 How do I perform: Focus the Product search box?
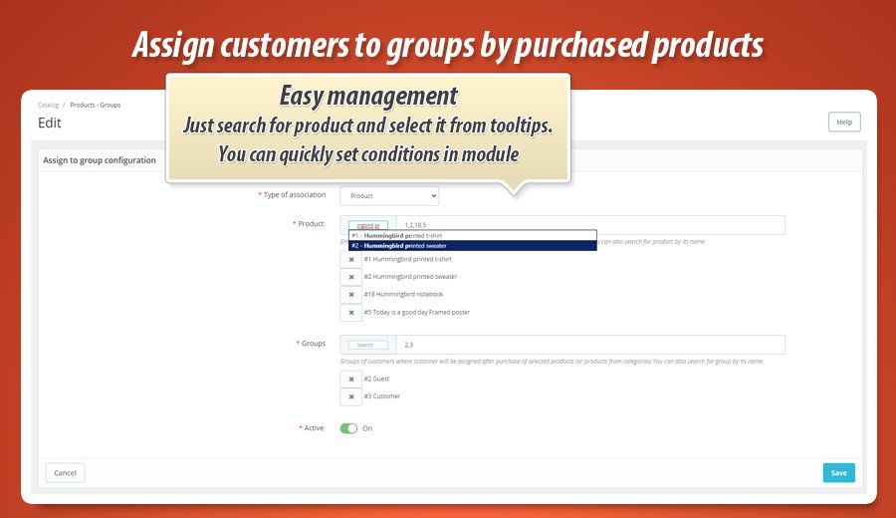coord(368,226)
